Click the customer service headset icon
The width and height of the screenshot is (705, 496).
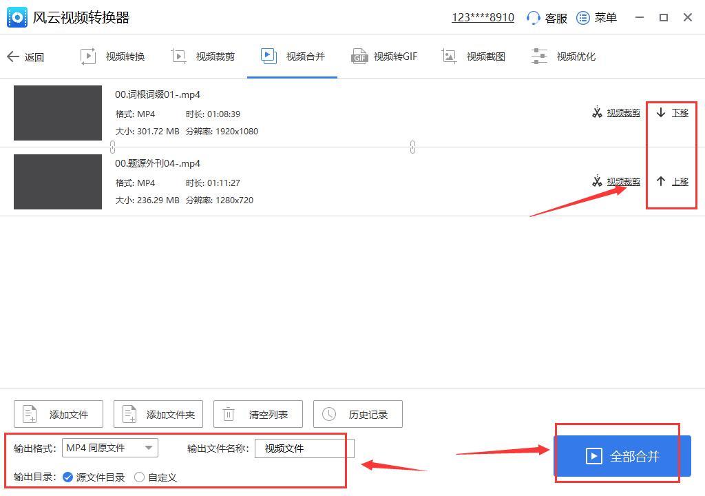534,18
